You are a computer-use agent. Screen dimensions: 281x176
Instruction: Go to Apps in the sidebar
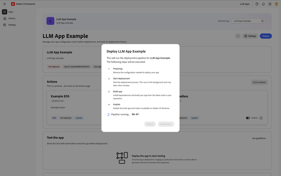11,12
